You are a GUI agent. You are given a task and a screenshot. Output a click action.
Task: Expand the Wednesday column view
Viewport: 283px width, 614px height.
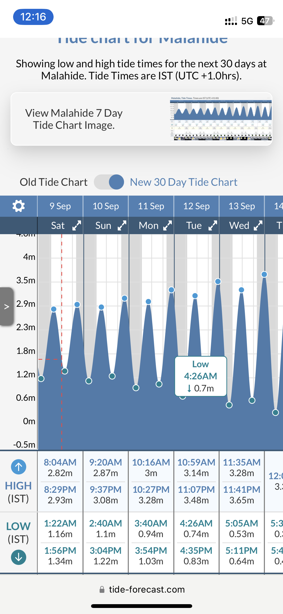pos(258,225)
